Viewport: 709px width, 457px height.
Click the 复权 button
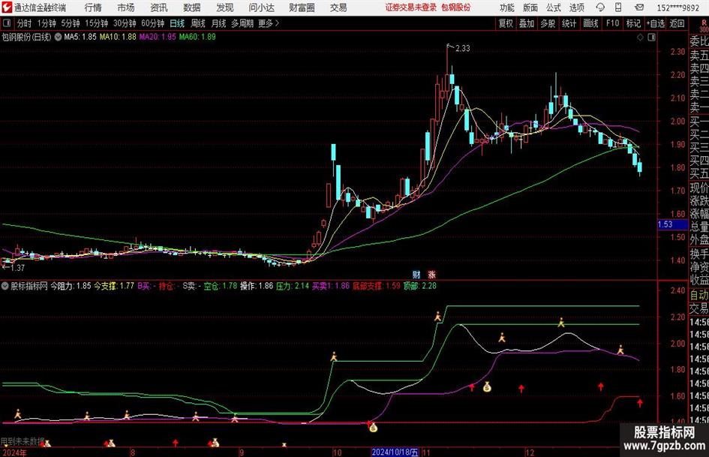click(x=506, y=23)
